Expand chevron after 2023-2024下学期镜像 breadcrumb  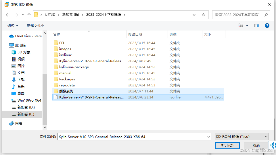pyautogui.click(x=124, y=15)
